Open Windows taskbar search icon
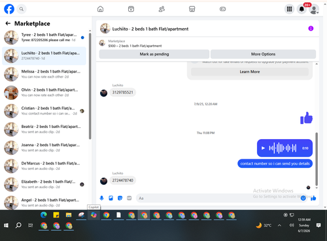The image size is (327, 241). [18, 225]
